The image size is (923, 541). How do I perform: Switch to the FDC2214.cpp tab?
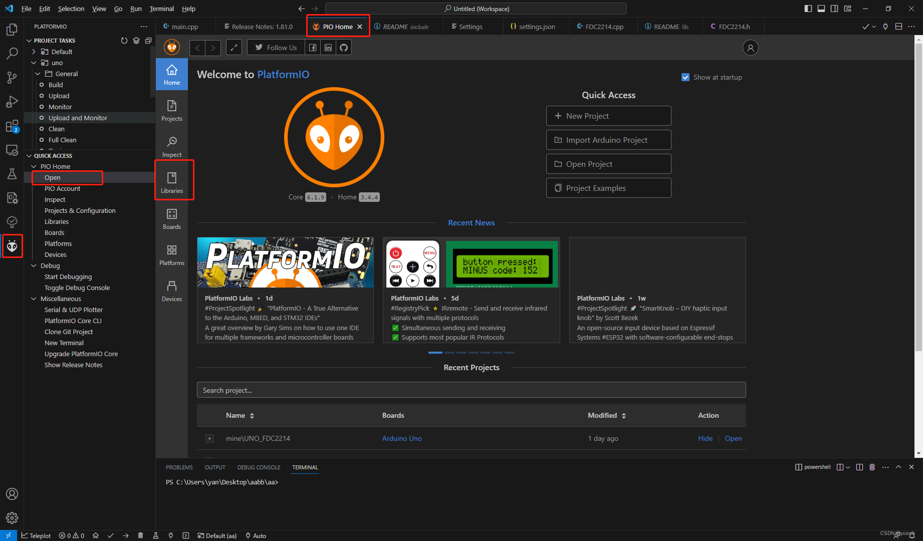tap(604, 27)
